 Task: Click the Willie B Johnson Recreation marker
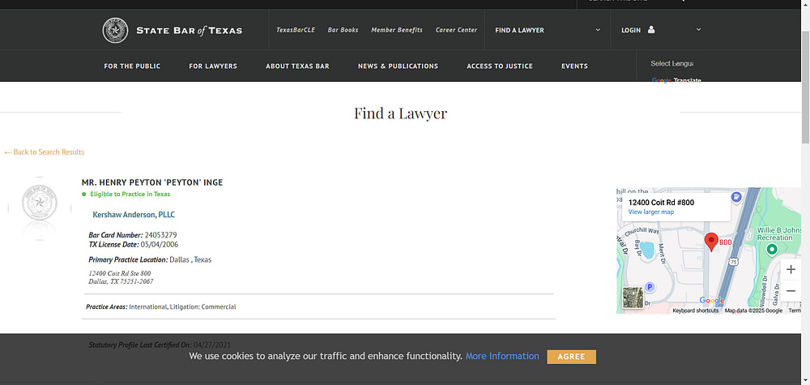pos(772,250)
